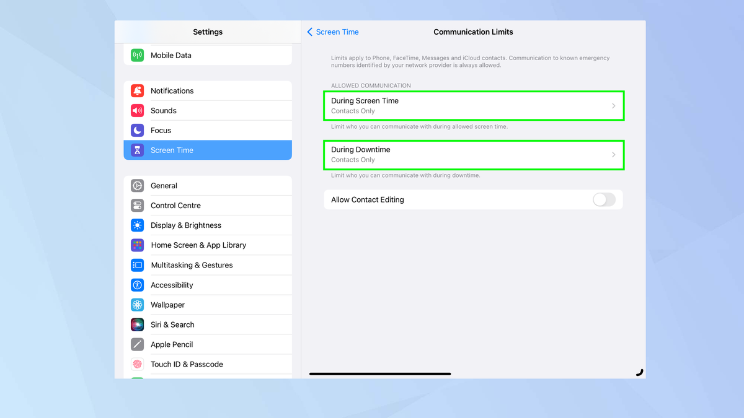Tap the During Screen Time label
The height and width of the screenshot is (418, 744).
click(365, 101)
